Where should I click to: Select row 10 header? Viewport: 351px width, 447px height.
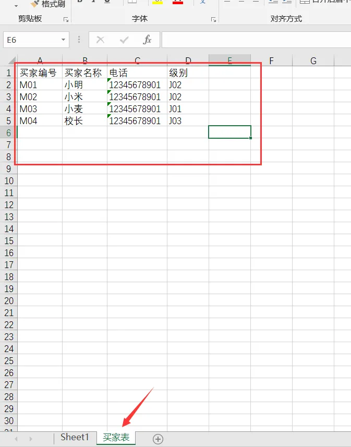click(x=8, y=181)
